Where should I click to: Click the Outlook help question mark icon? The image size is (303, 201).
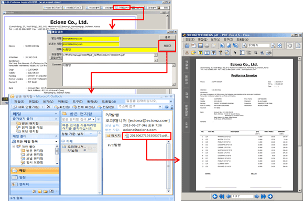pyautogui.click(x=167, y=107)
